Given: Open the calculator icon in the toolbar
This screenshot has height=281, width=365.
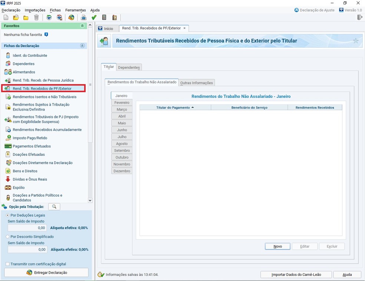Looking at the screenshot, I should [x=104, y=17].
